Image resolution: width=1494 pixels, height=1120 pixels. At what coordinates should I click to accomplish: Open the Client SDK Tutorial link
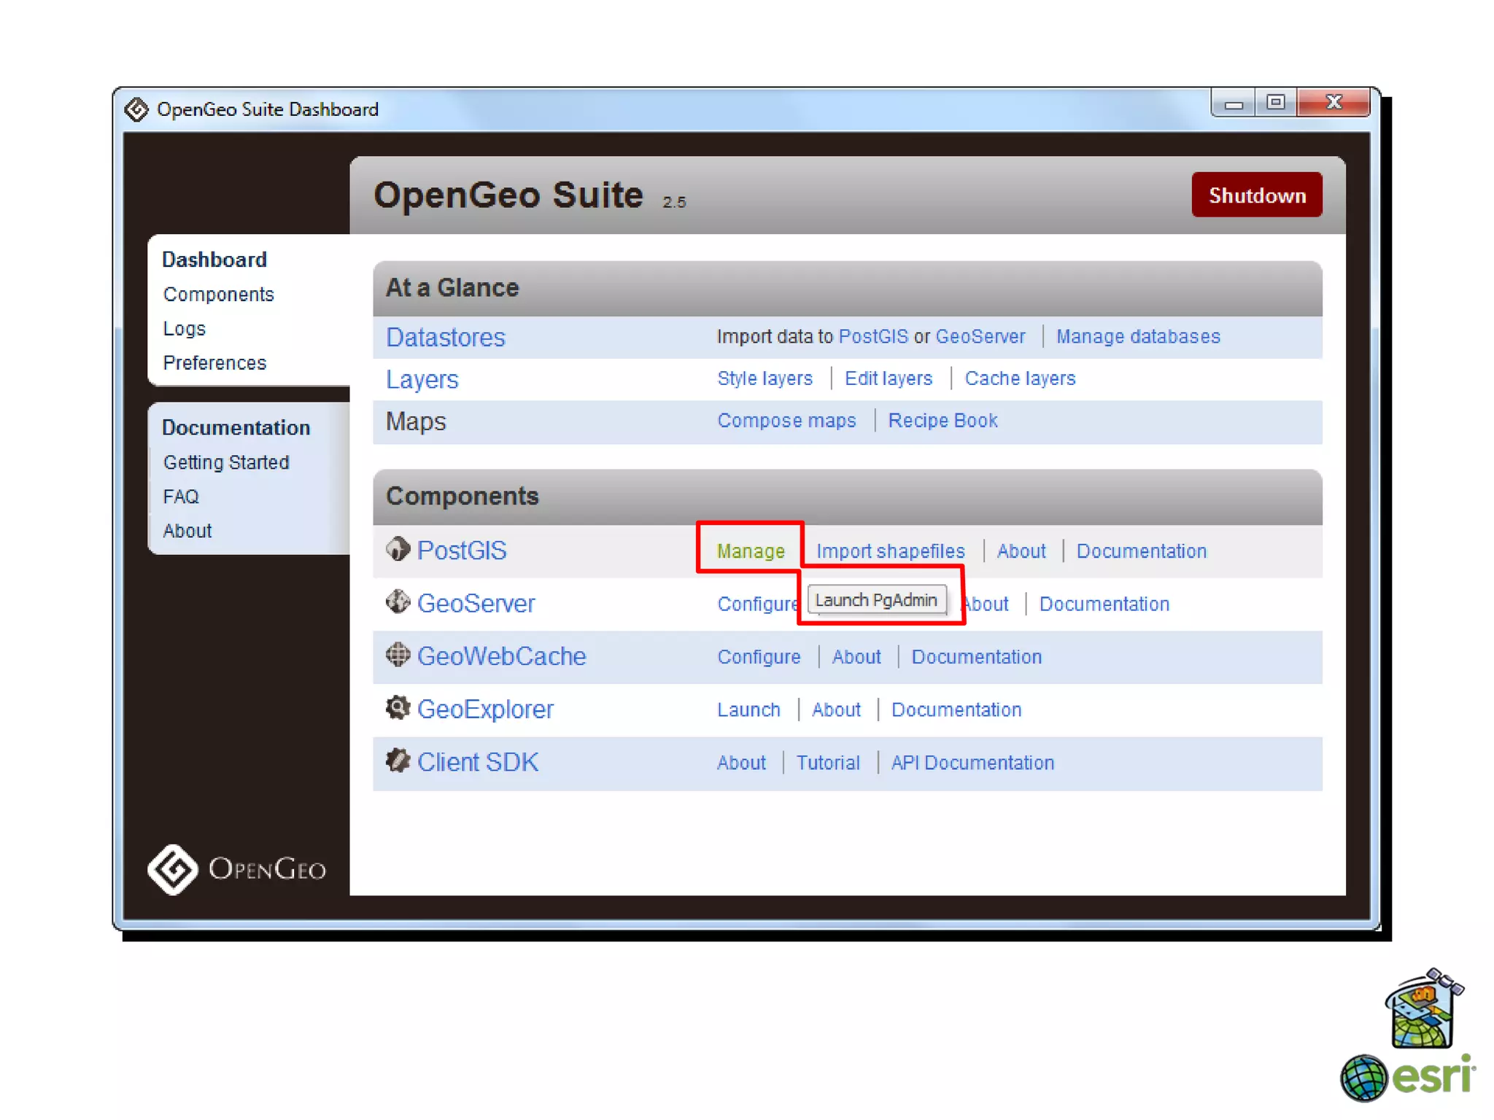(x=827, y=763)
